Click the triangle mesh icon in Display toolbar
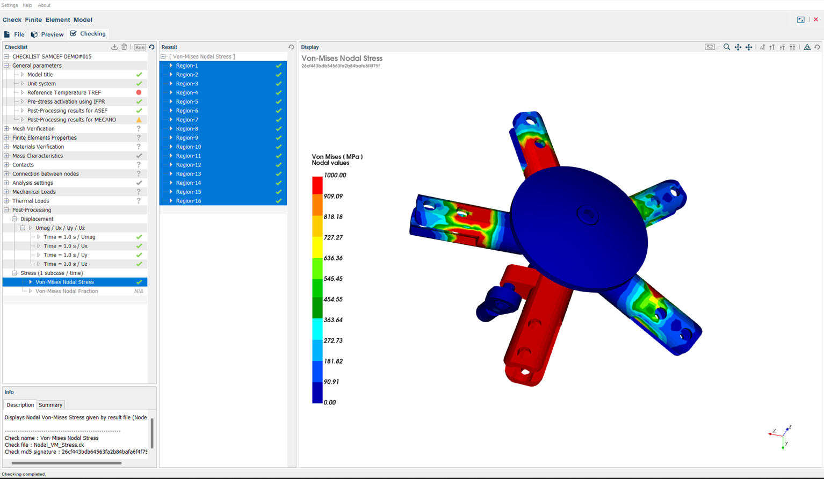Screen dimensions: 824x479 pos(807,47)
